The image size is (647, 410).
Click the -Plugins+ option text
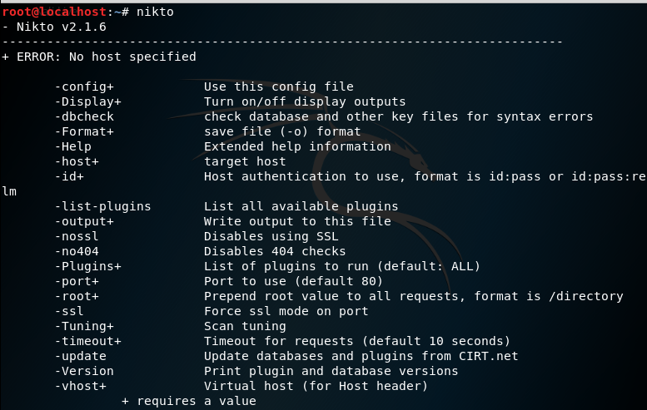(87, 266)
